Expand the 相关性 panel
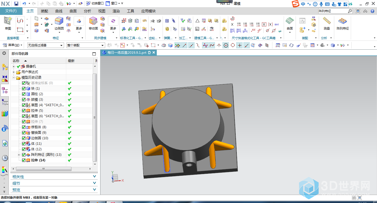The height and width of the screenshot is (203, 377). pos(54,177)
